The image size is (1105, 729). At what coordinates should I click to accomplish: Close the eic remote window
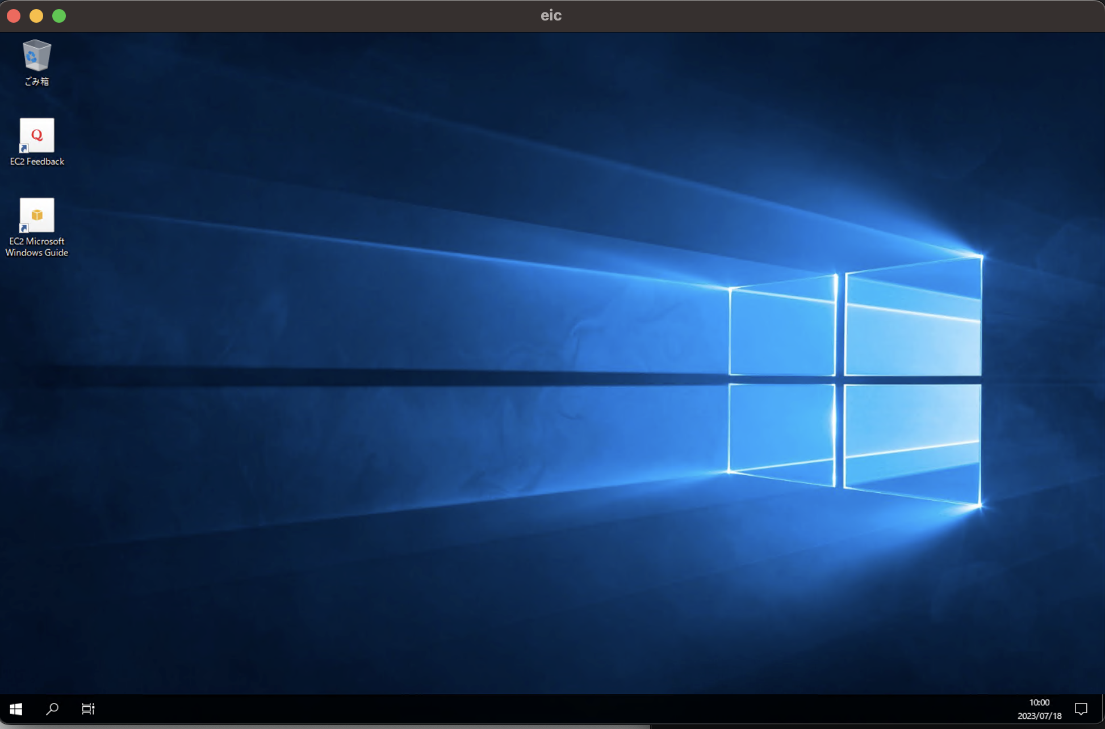pyautogui.click(x=14, y=16)
